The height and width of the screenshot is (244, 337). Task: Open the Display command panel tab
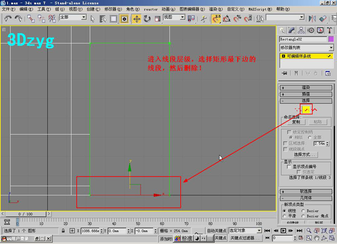320,30
